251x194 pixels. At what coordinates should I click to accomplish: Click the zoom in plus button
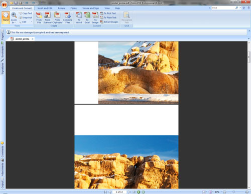pyautogui.click(x=246, y=192)
